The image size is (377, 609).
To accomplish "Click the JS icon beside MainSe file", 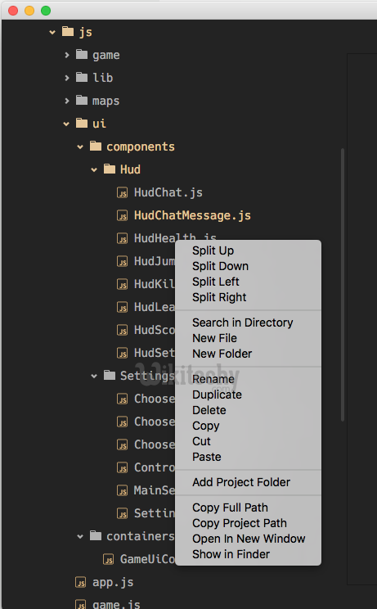I will click(122, 490).
